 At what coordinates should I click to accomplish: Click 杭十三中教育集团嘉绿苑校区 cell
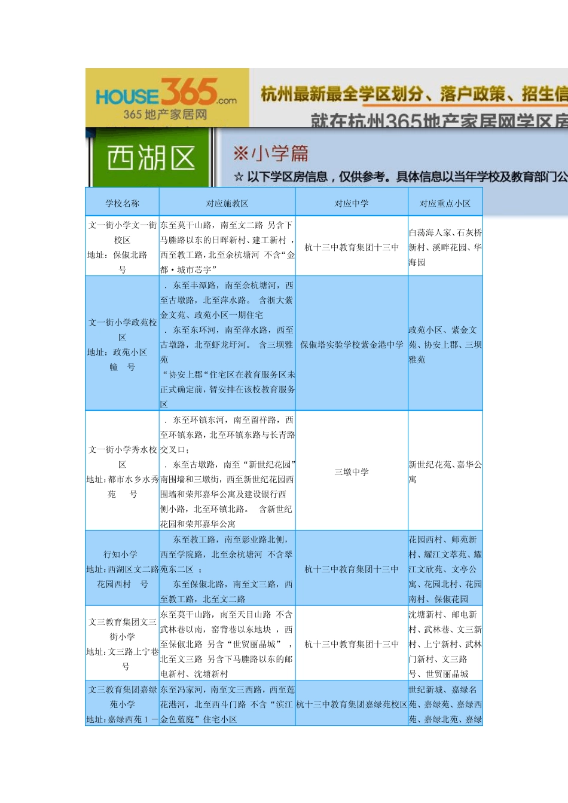(x=352, y=704)
